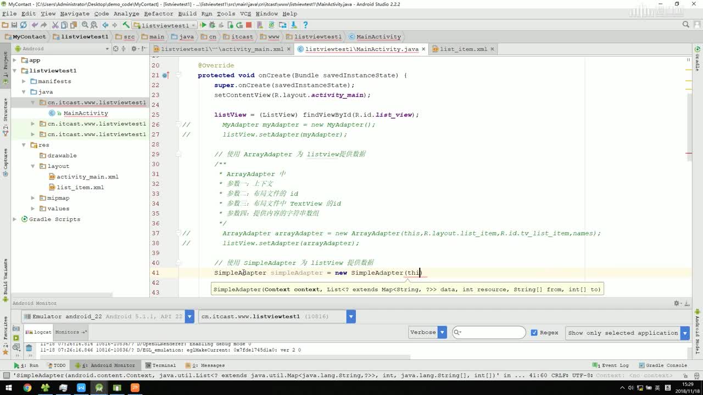Click the Paste toolbar icon
Viewport: 703px width, 395px height.
[x=73, y=25]
